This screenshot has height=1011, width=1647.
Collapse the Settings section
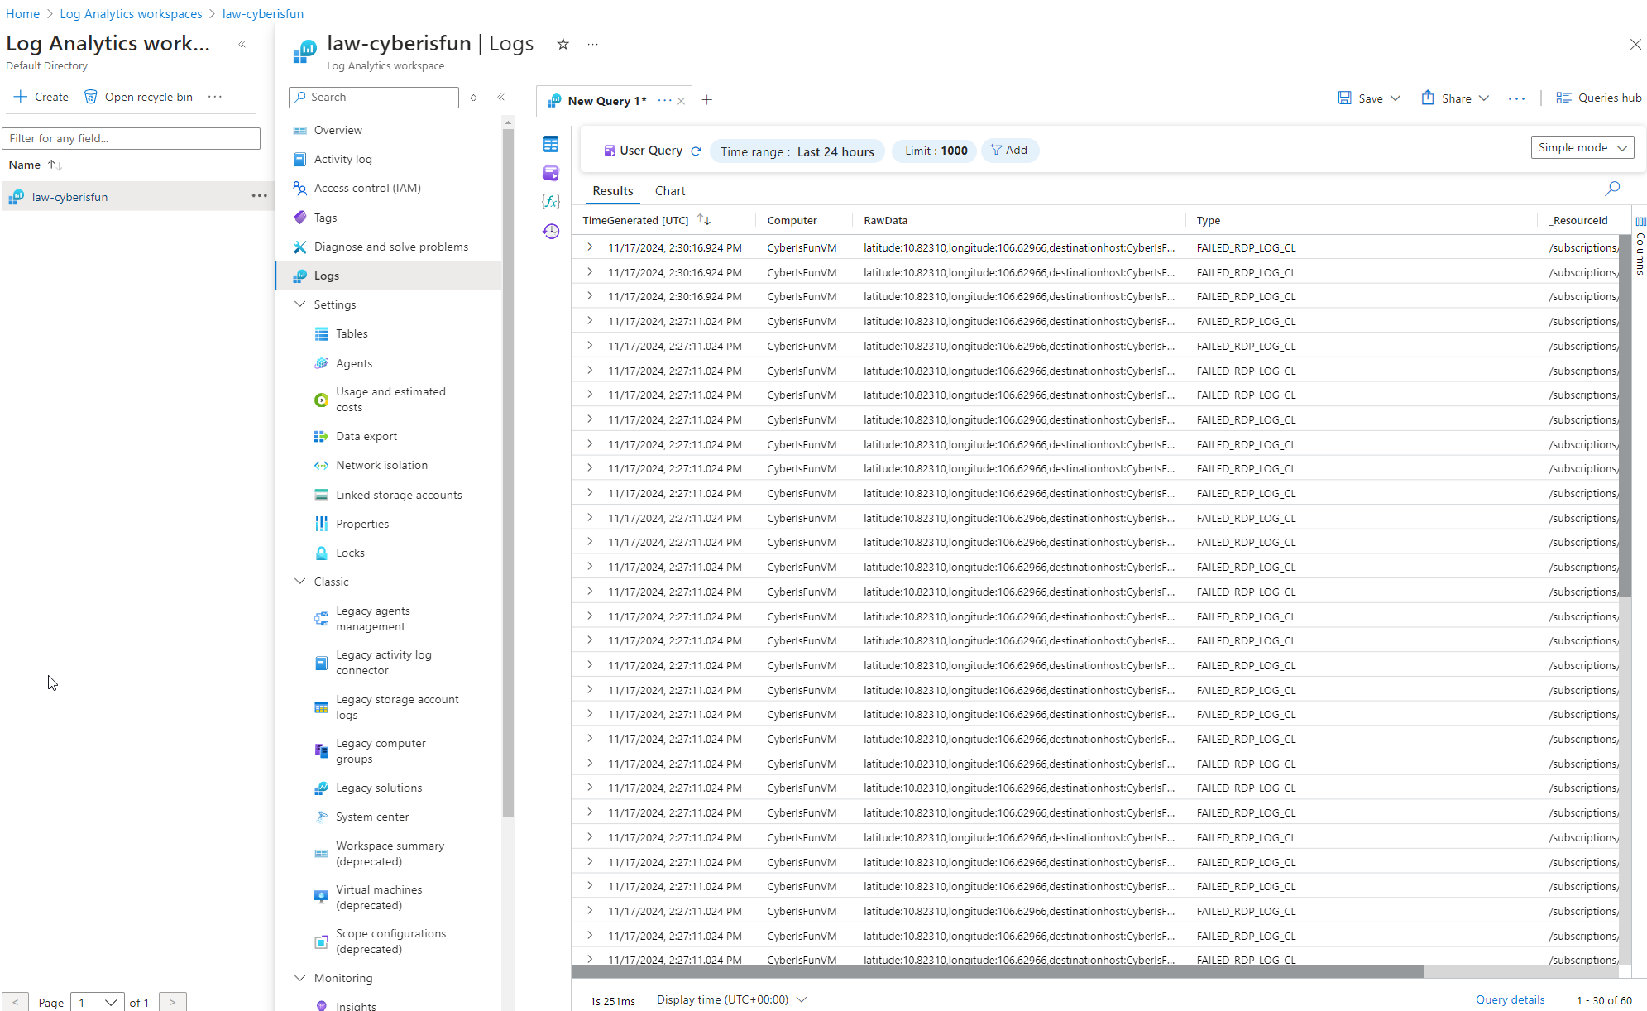300,304
